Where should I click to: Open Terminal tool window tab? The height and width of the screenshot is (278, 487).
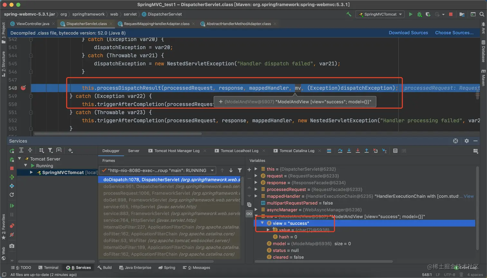pyautogui.click(x=48, y=268)
